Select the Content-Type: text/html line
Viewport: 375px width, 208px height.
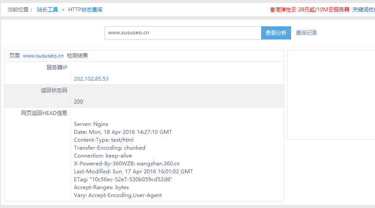[x=103, y=140]
